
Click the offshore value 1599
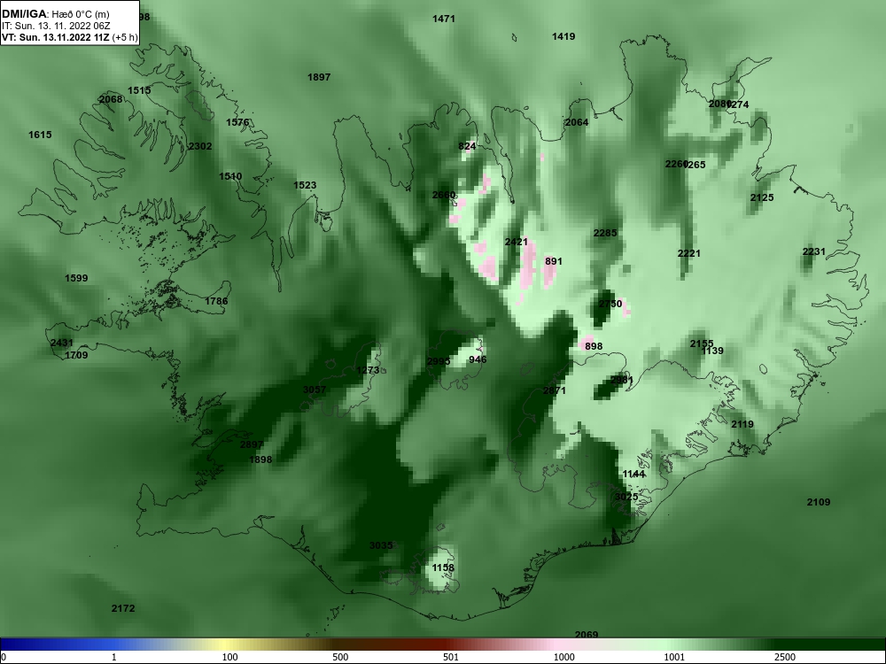(76, 278)
